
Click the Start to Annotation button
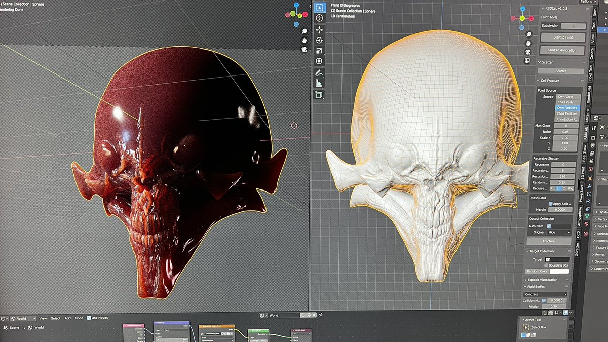tap(562, 50)
